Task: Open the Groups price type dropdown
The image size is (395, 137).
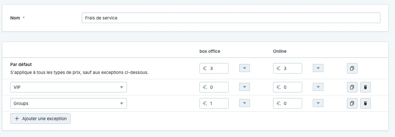Action: tap(69, 103)
